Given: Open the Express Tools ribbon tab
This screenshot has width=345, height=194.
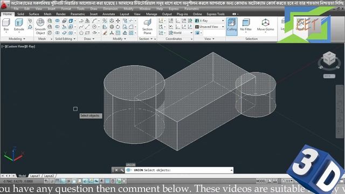Looking at the screenshot, I should (x=216, y=14).
